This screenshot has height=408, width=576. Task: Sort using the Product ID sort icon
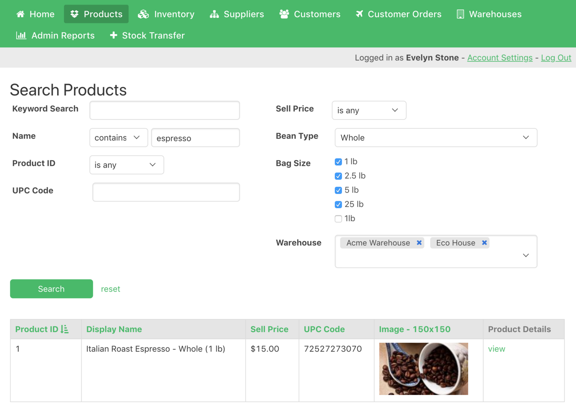coord(65,329)
